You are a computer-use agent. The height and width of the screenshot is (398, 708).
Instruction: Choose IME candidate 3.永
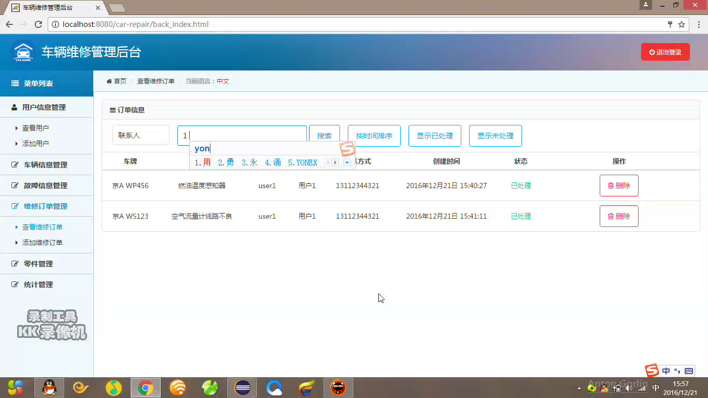[x=249, y=163]
